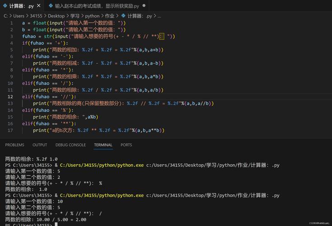Expand the 计算器: .py breadcrumb file segment
The width and height of the screenshot is (332, 226).
pyautogui.click(x=140, y=16)
